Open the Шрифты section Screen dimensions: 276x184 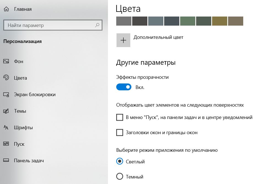23,128
